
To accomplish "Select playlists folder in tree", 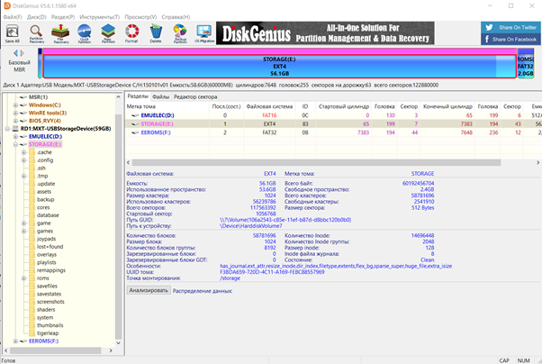I will [46, 262].
